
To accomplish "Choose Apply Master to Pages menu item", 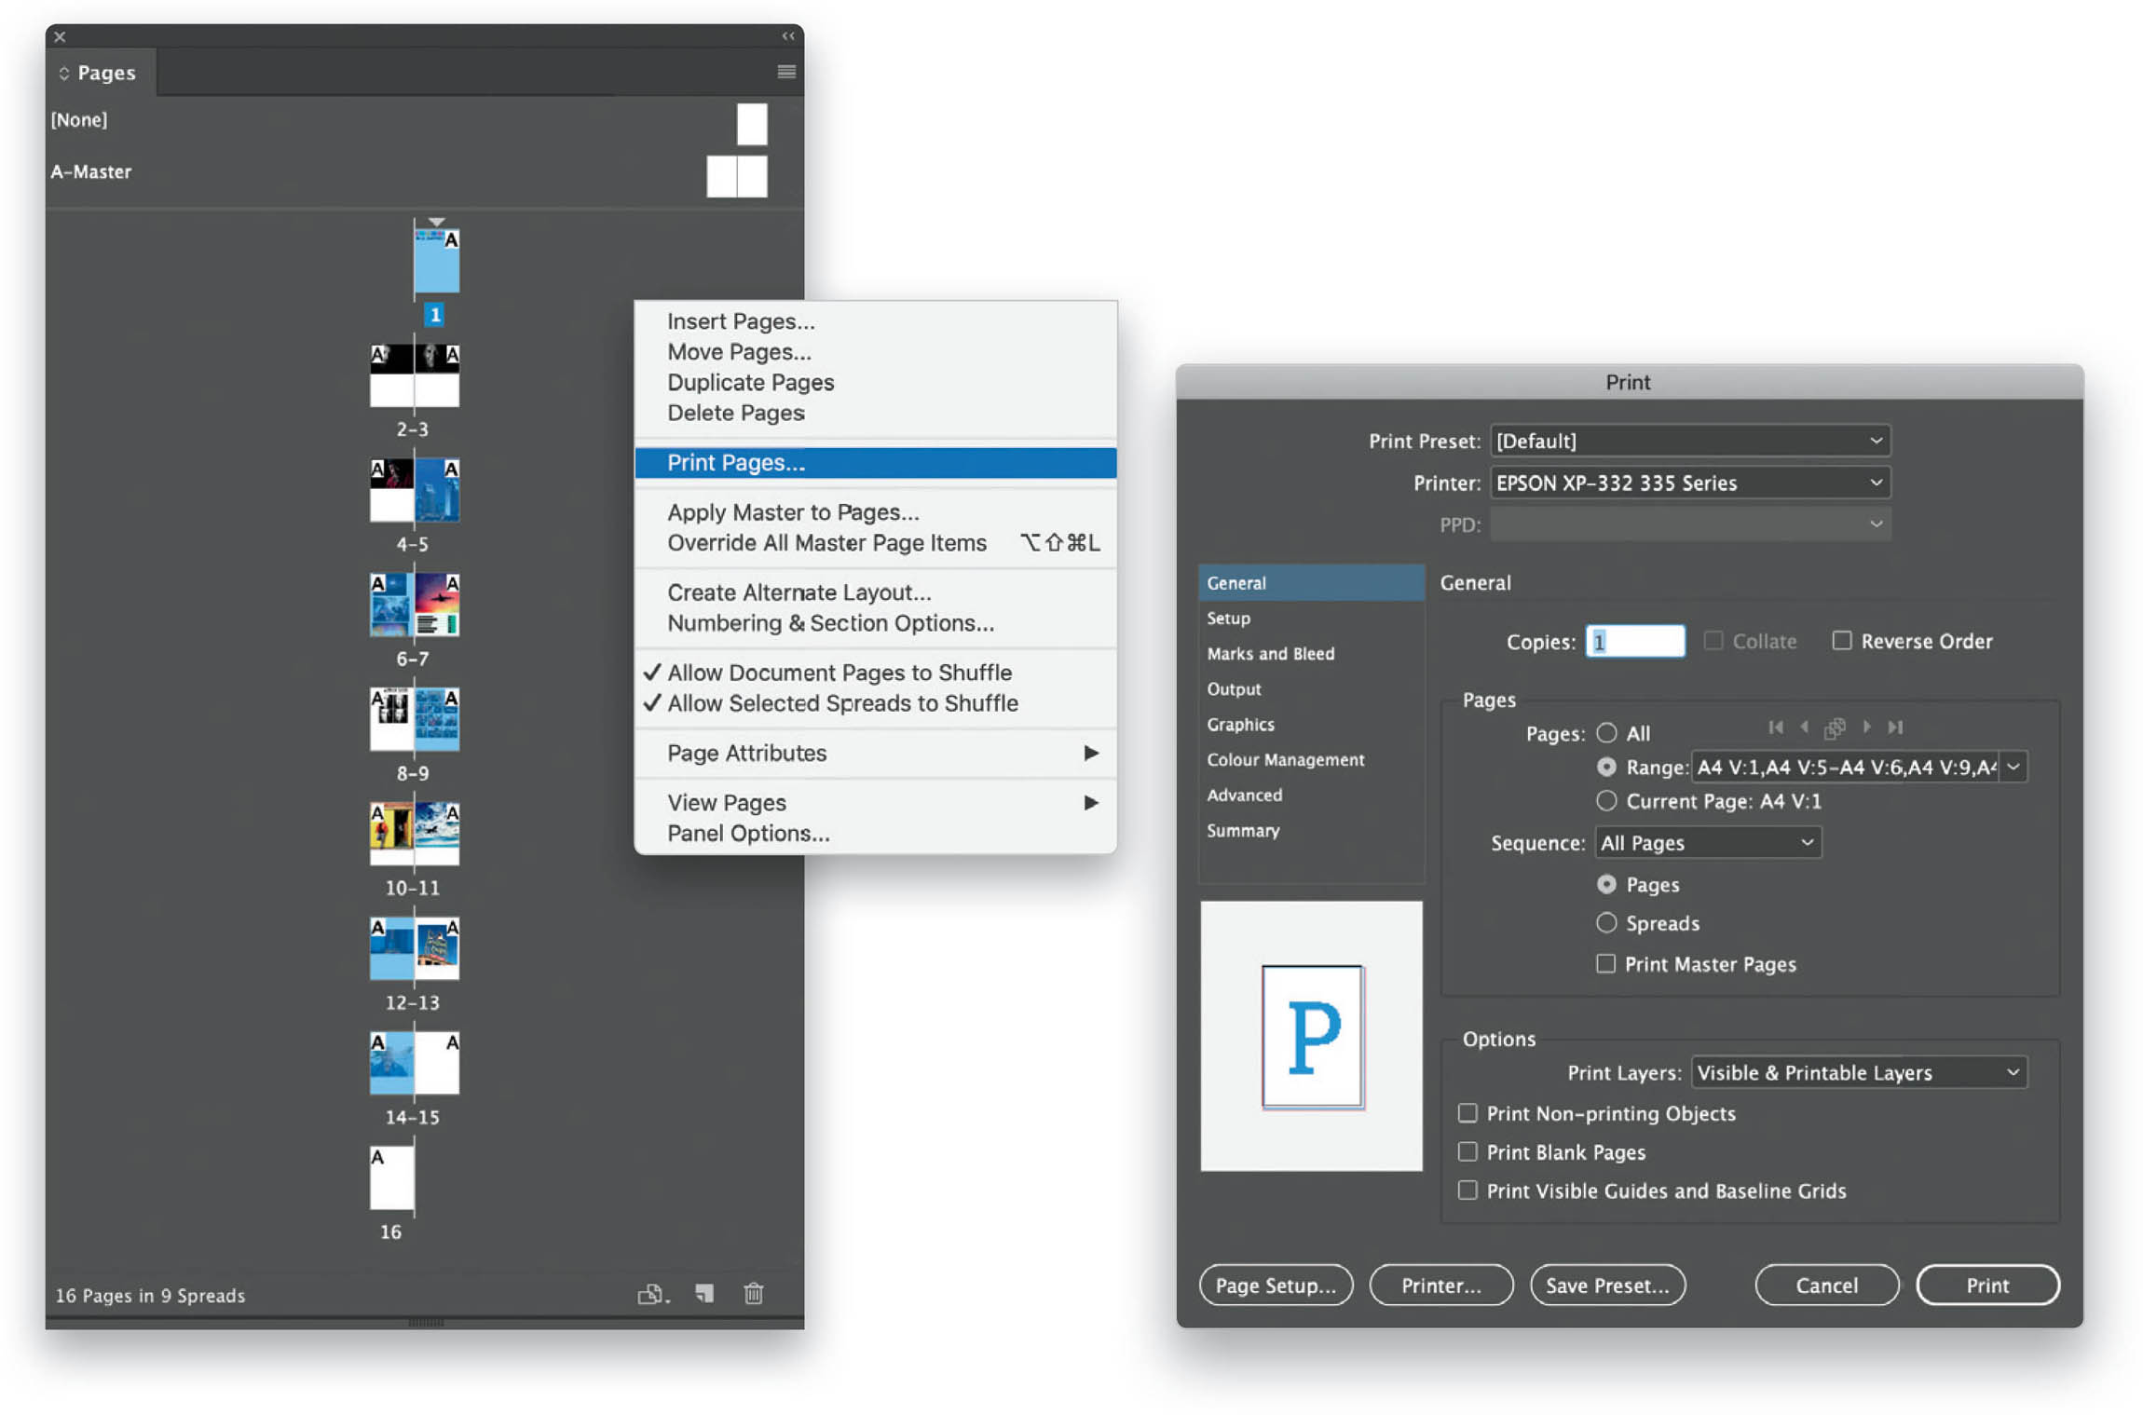I will coord(876,512).
